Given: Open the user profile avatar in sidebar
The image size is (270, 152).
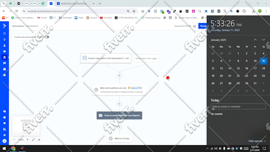Looking at the screenshot, I should click(4, 141).
